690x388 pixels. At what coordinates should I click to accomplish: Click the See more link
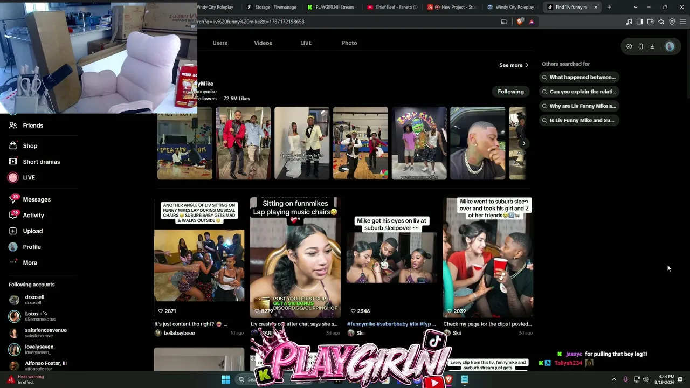click(514, 65)
